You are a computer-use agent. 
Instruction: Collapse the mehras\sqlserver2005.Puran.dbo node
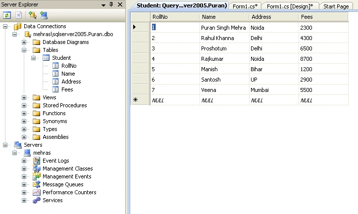tap(15, 35)
